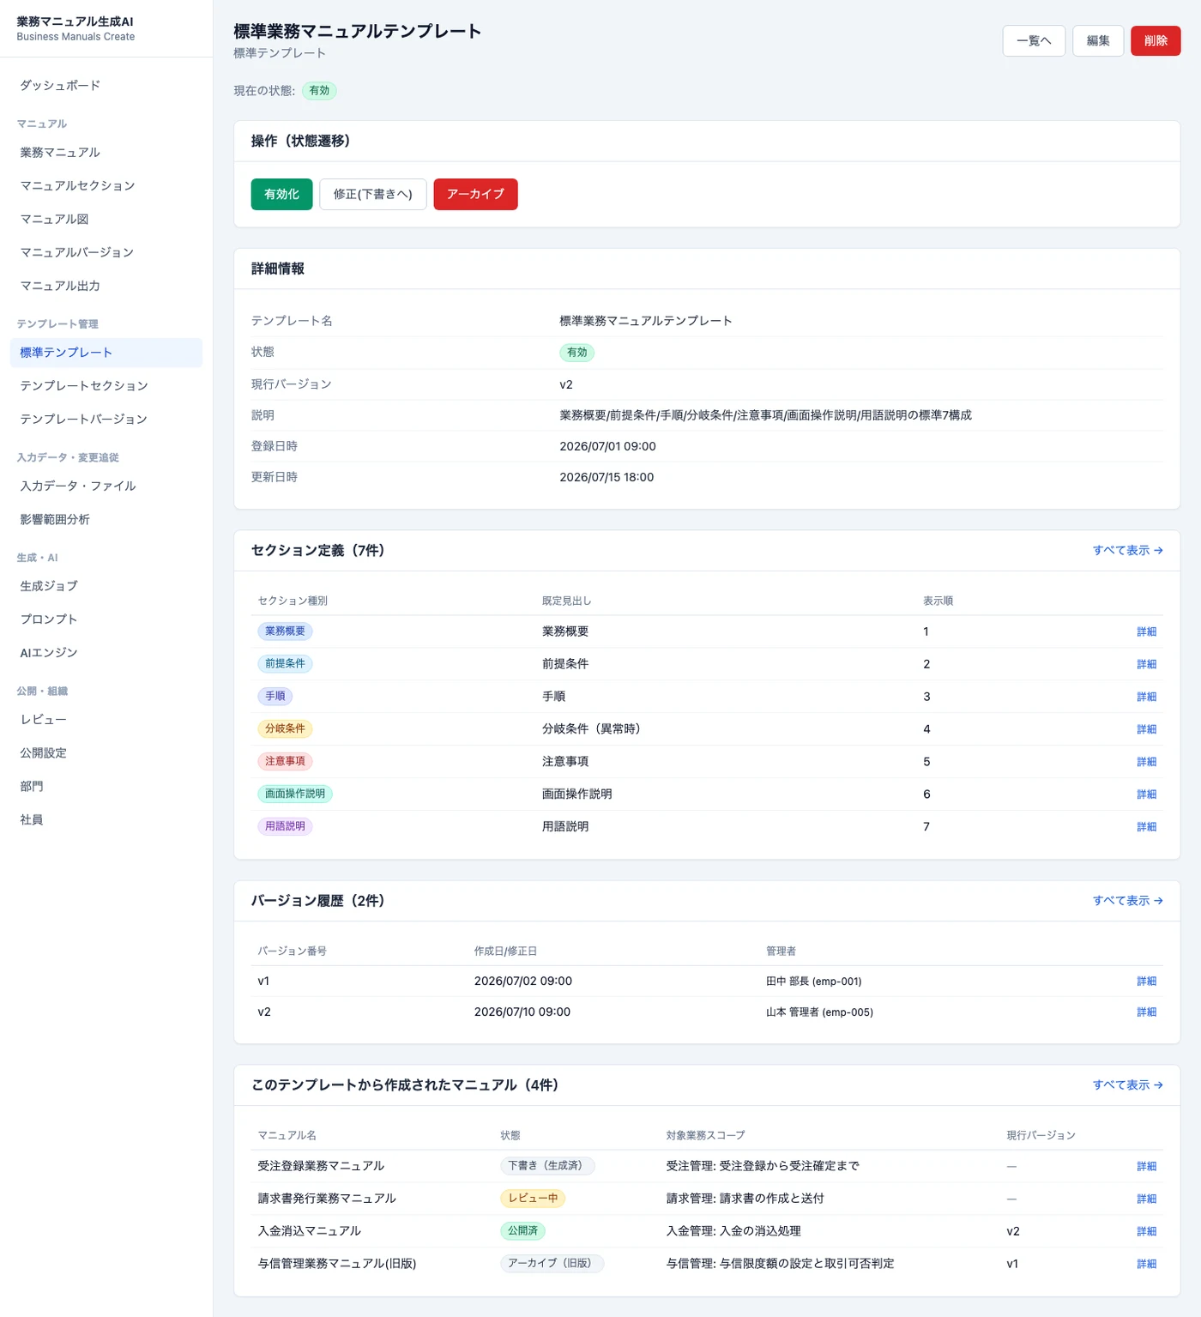Open 詳細 for 前提条件 section row
The image size is (1201, 1317).
pyautogui.click(x=1146, y=665)
